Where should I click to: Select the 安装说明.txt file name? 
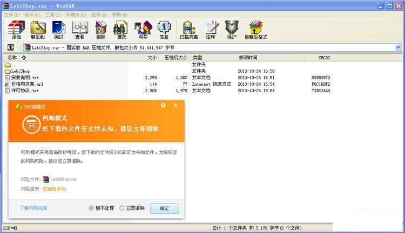25,78
